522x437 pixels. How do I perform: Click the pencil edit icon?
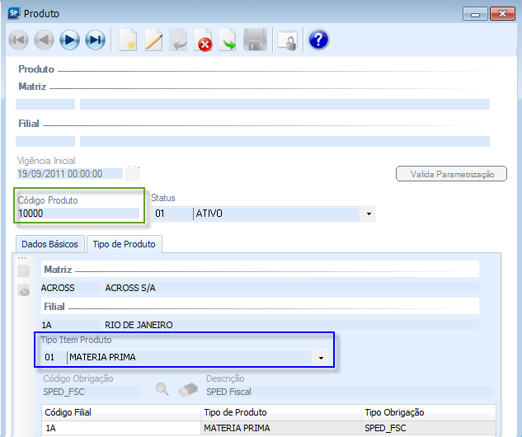click(153, 40)
